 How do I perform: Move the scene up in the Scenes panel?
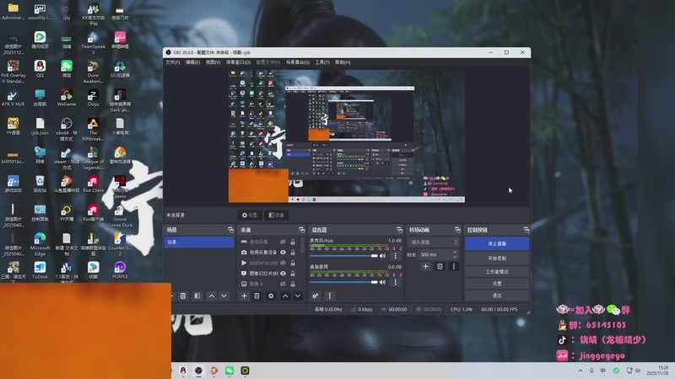[212, 296]
